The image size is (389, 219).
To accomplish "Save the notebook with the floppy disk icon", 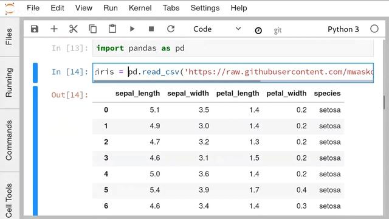I will [35, 29].
